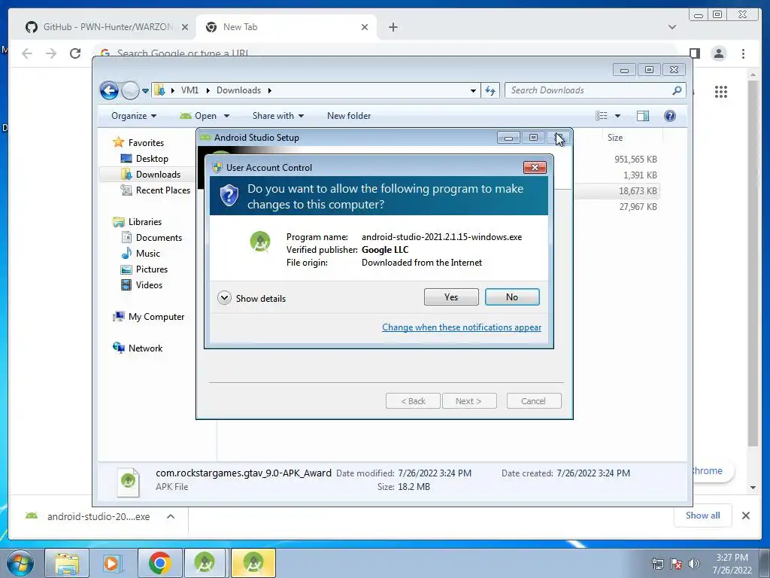Open Change when these notifications appear link
The width and height of the screenshot is (770, 578).
point(462,327)
